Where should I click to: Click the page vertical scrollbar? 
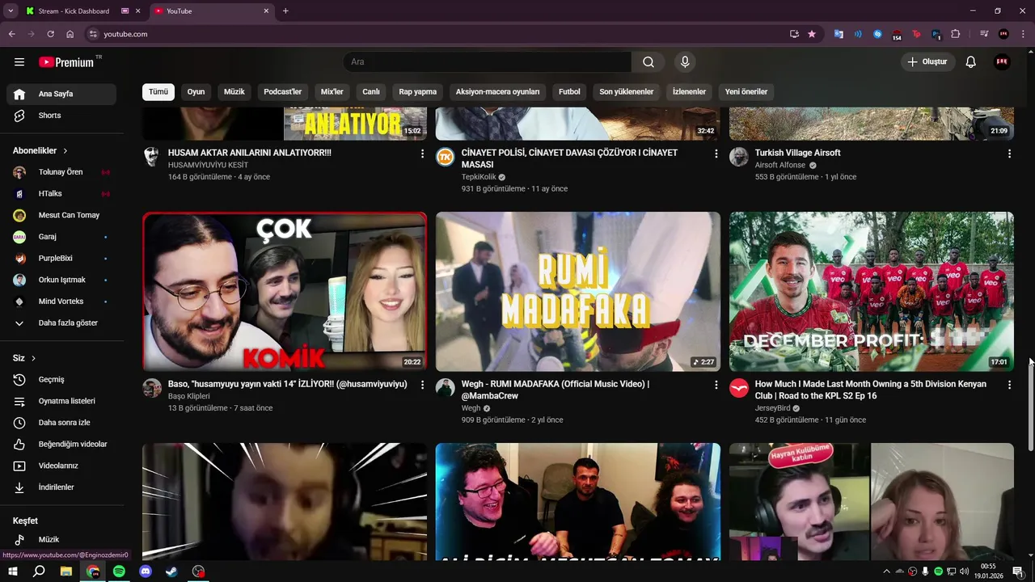point(1031,404)
